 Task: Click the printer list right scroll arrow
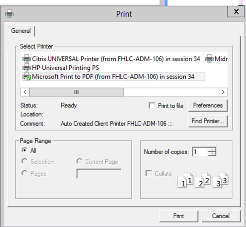click(223, 92)
